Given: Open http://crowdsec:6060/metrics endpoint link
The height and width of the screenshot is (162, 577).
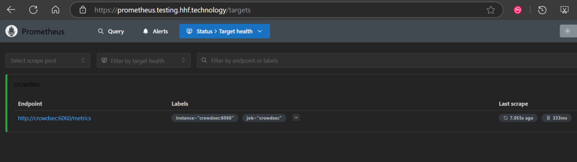Looking at the screenshot, I should tap(54, 118).
